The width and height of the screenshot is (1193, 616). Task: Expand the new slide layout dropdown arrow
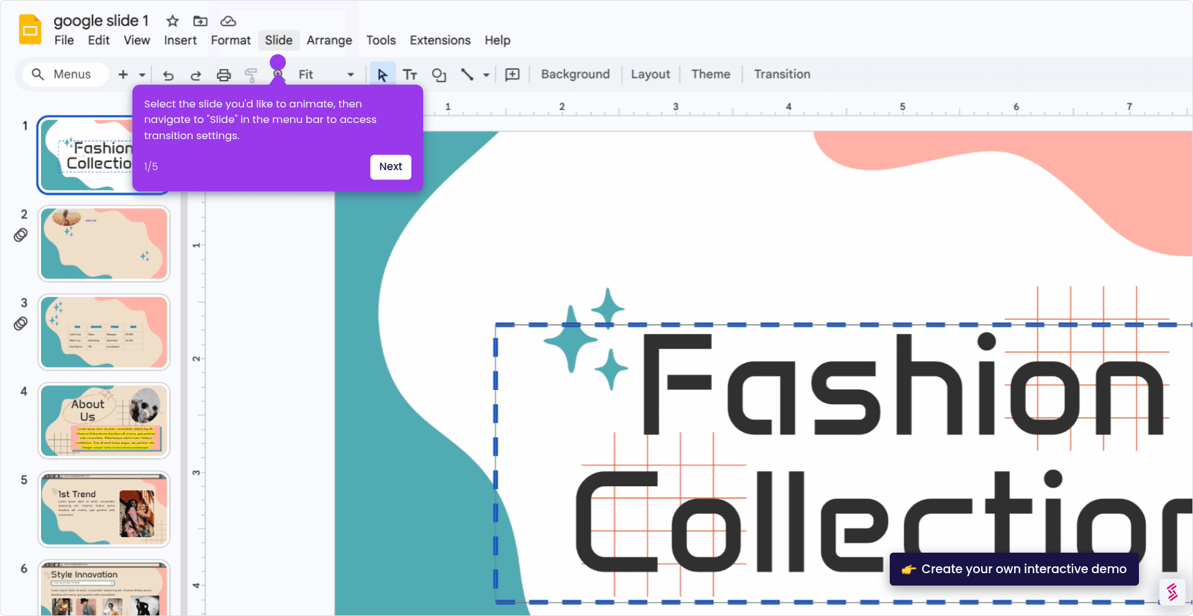pyautogui.click(x=142, y=75)
